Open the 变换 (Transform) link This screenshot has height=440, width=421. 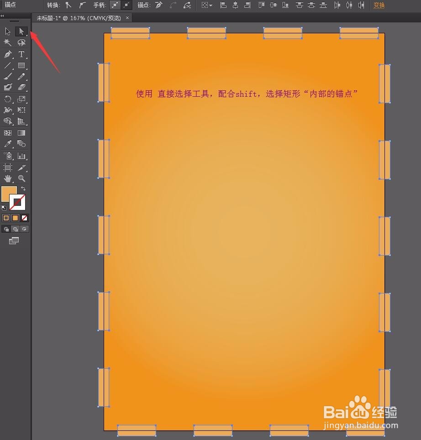pos(379,5)
